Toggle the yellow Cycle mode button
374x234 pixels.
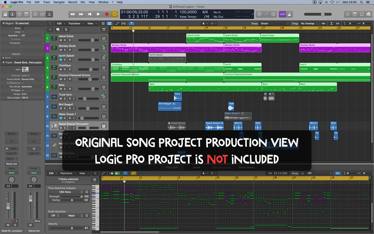coord(115,14)
